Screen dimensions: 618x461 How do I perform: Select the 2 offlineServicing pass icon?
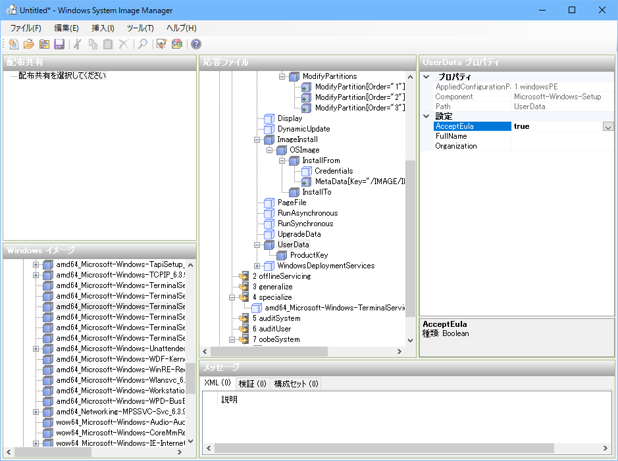pos(244,276)
